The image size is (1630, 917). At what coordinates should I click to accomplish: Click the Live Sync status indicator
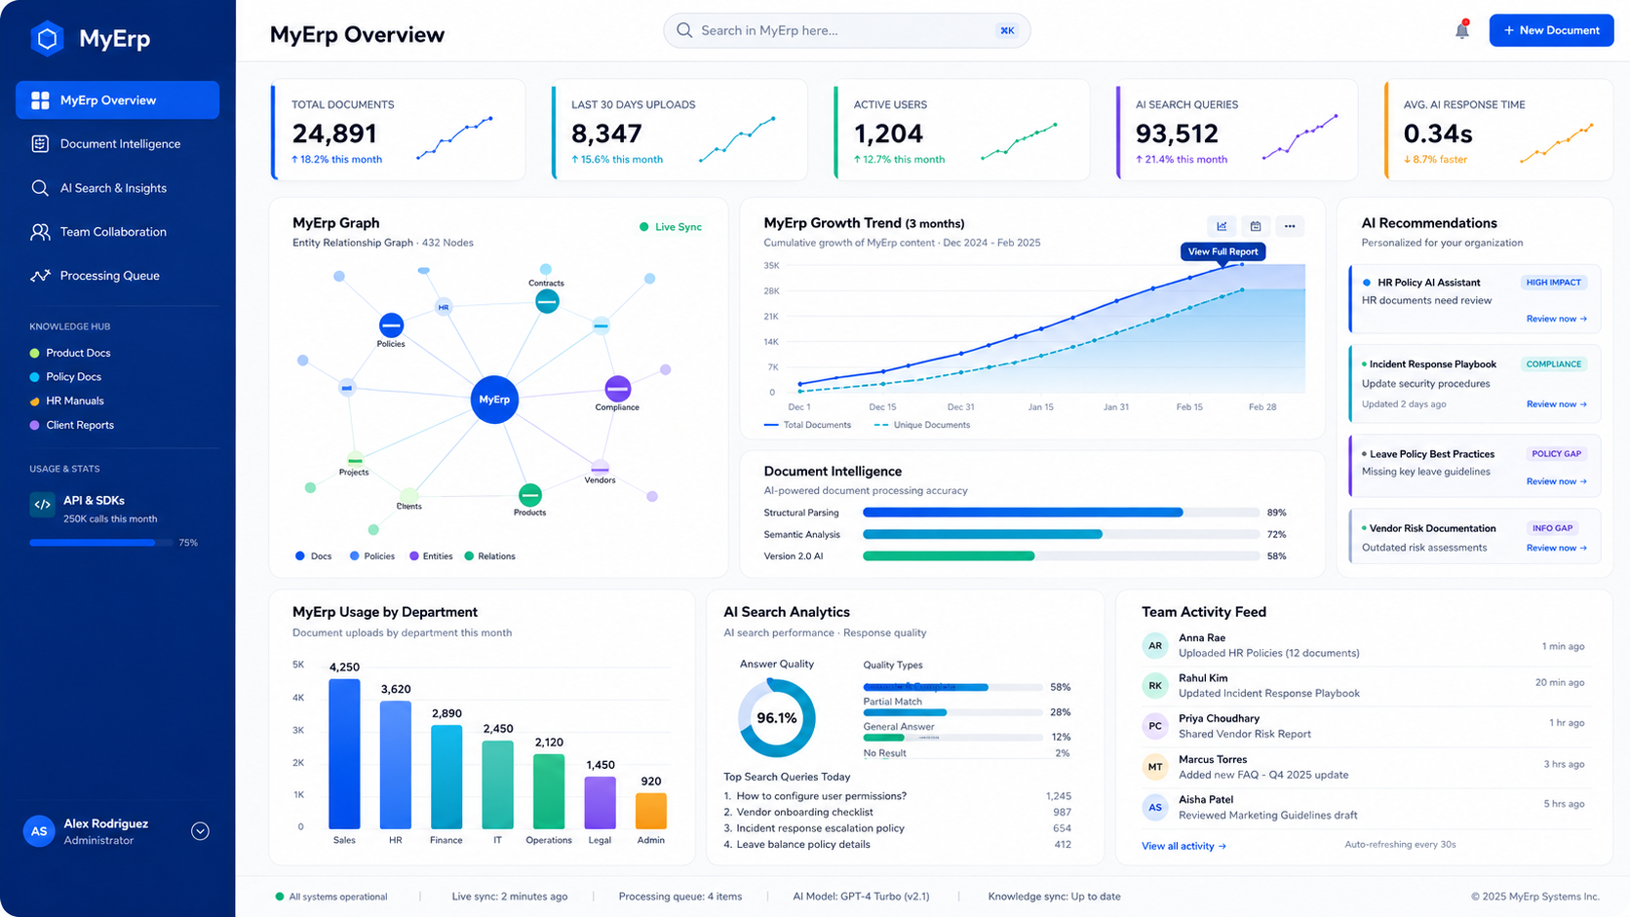(671, 227)
